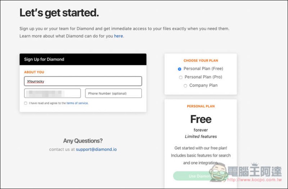This screenshot has height=189, width=288.
Task: Open the support@diamond.io email link
Action: tap(96, 149)
